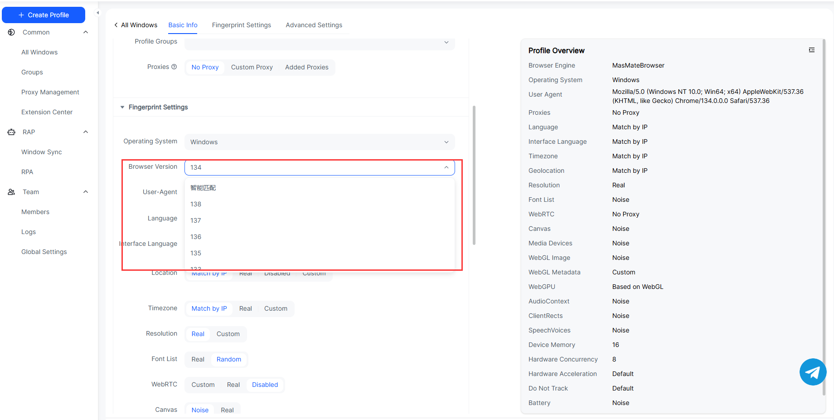Click the RAP robot icon in sidebar
The image size is (834, 420).
[12, 132]
